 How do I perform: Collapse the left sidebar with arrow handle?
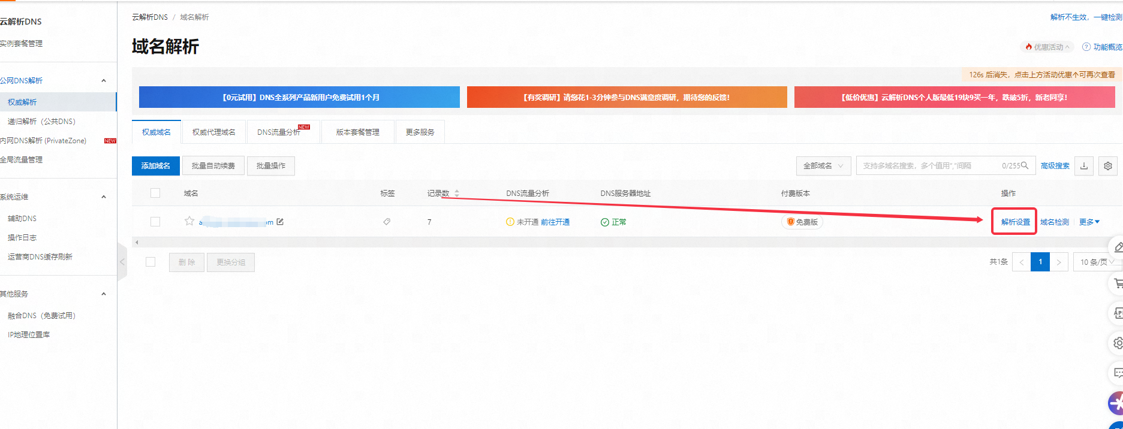(x=122, y=262)
